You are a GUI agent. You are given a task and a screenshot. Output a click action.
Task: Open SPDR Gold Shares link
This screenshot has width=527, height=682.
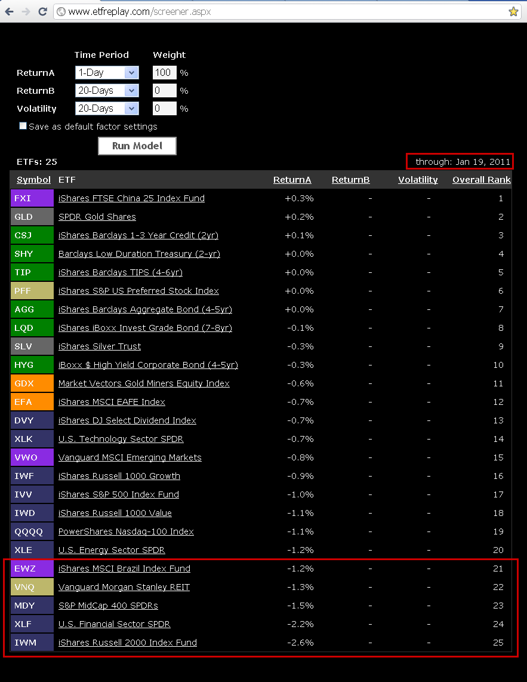click(x=97, y=217)
